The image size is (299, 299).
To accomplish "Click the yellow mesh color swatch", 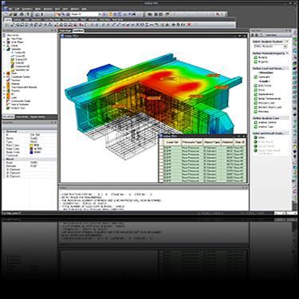I will (x=31, y=145).
